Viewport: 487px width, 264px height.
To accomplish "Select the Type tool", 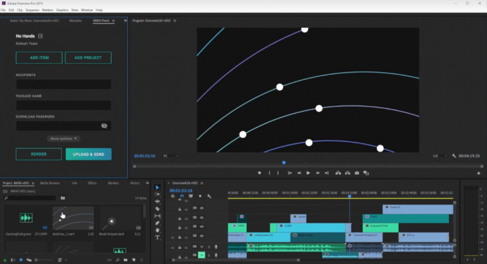I will tap(158, 237).
